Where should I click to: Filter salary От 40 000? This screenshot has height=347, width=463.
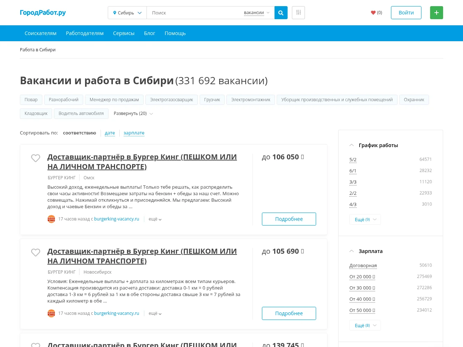(362, 299)
